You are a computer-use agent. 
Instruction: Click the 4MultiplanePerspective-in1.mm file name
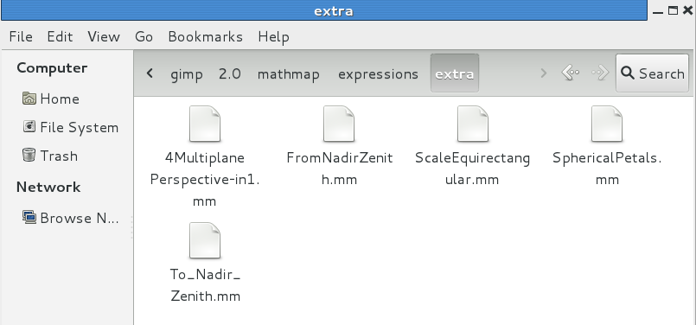[205, 180]
